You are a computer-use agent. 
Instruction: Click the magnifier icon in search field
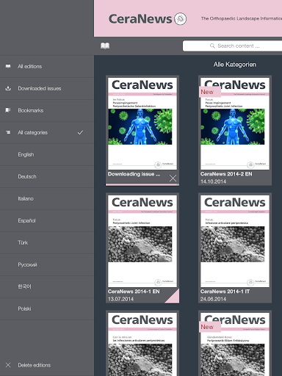pos(212,46)
